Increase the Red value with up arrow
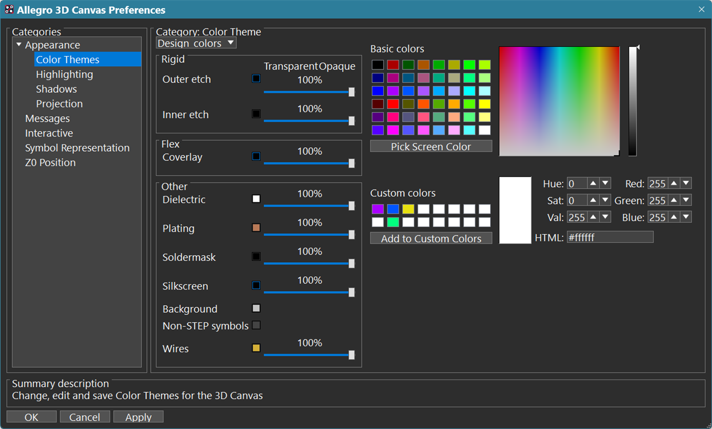Viewport: 712px width, 429px height. pyautogui.click(x=674, y=183)
